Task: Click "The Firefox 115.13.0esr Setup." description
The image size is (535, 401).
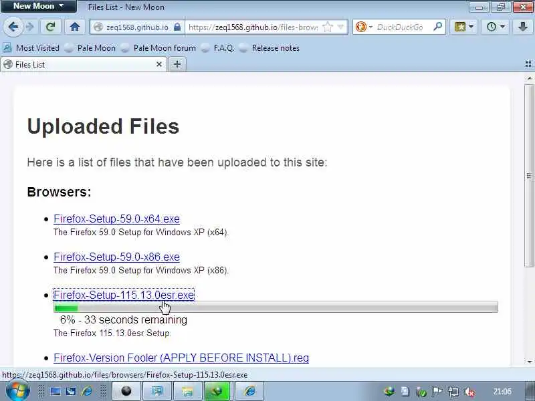Action: tap(112, 333)
